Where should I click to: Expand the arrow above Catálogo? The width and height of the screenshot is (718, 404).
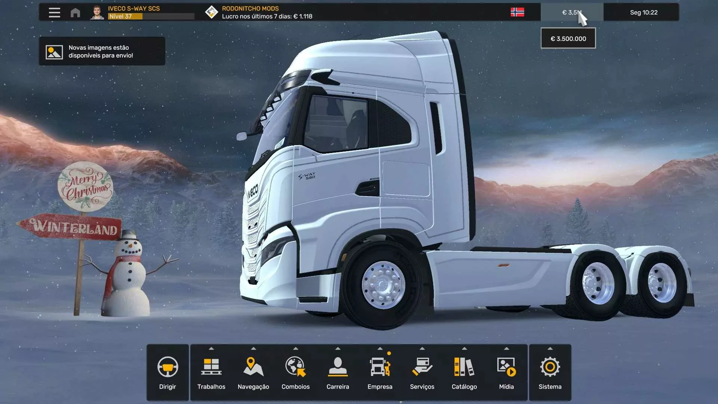tap(464, 349)
